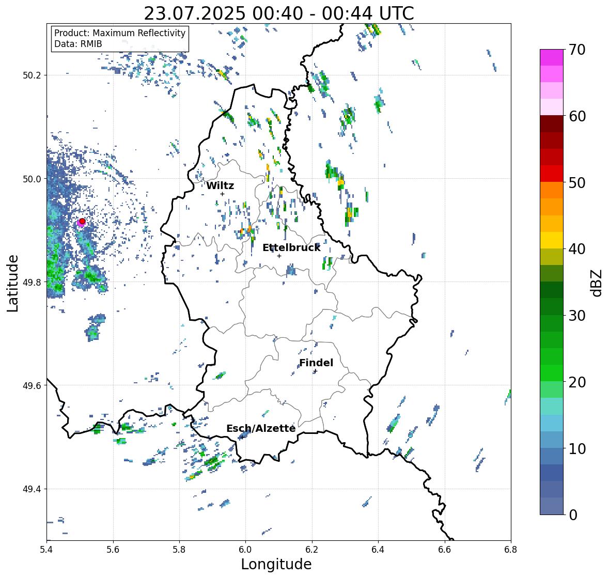This screenshot has width=609, height=577.
Task: Click the Longitude axis label
Action: tap(276, 564)
